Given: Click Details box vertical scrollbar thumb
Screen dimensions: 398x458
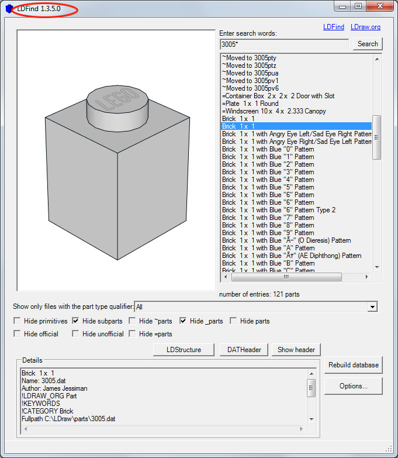Looking at the screenshot, I should (312, 388).
